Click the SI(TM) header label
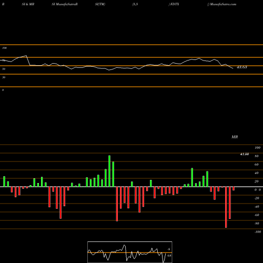This screenshot has width=263, height=263. 100,4
